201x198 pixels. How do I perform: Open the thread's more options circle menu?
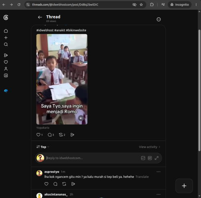pyautogui.click(x=158, y=19)
